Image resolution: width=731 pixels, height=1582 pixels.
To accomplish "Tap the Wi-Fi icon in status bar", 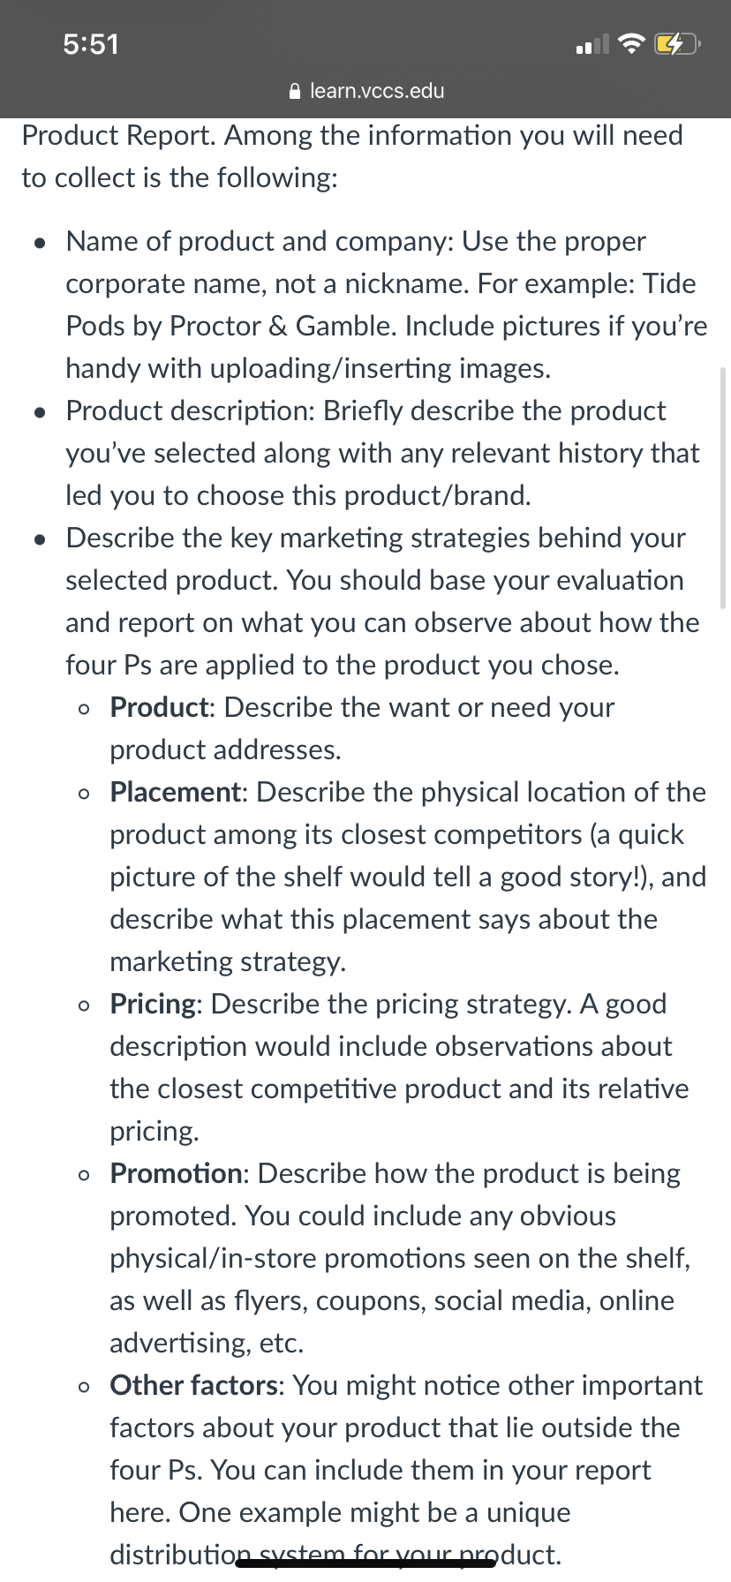I will coord(630,43).
